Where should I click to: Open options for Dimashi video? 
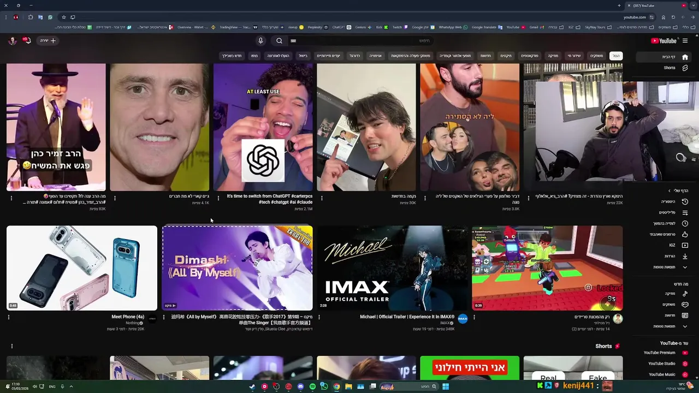(x=163, y=317)
